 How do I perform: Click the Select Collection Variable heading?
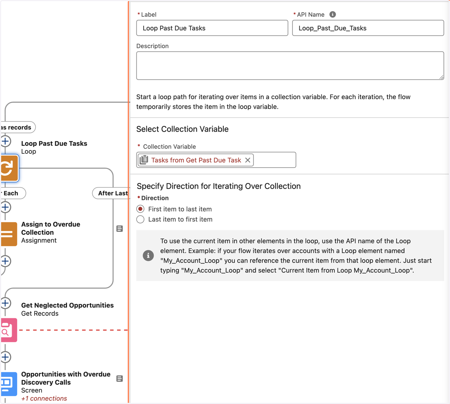[182, 129]
